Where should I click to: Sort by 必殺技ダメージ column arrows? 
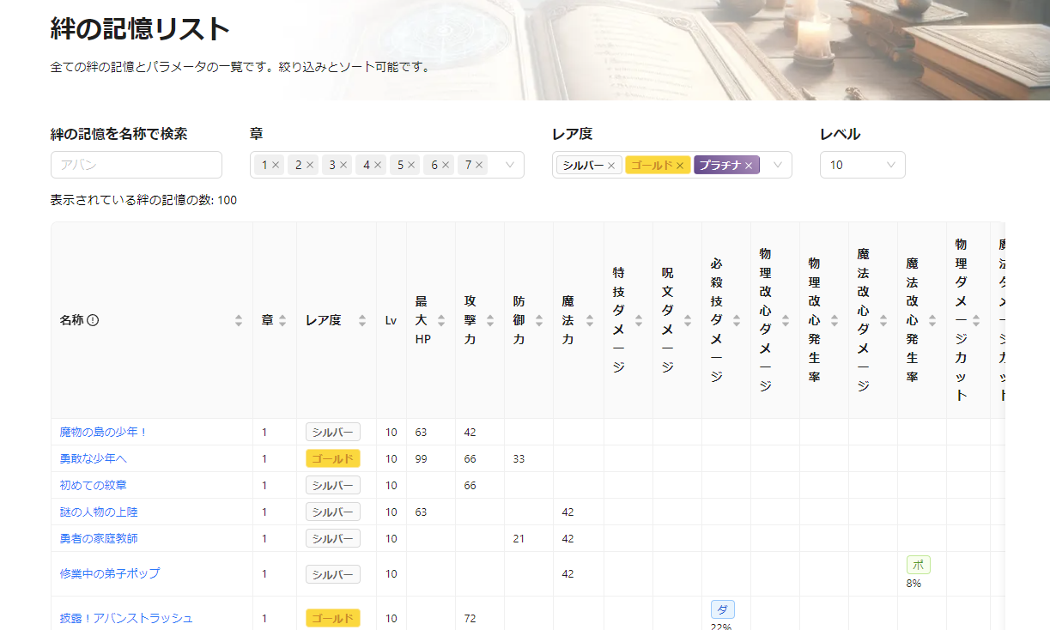point(737,320)
